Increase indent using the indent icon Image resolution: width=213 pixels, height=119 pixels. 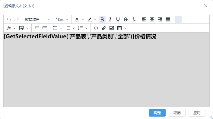pos(45,28)
